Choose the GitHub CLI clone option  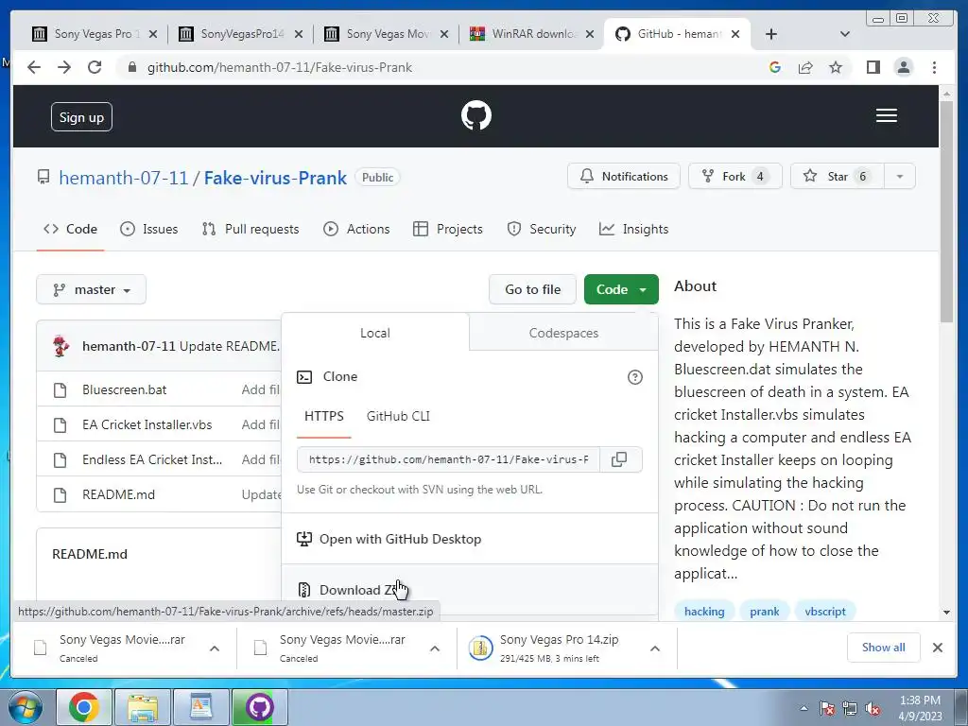pos(398,416)
